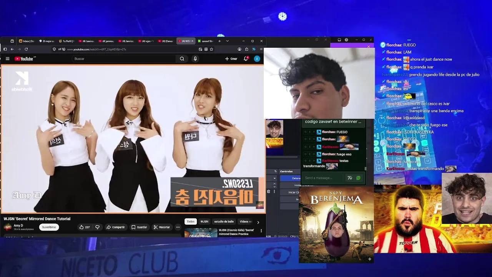Dislike the WJSN dance tutorial video
The image size is (492, 277).
pos(97,227)
